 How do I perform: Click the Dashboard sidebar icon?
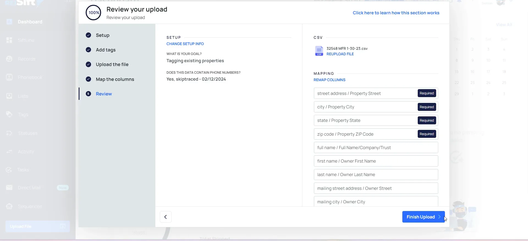(x=9, y=22)
